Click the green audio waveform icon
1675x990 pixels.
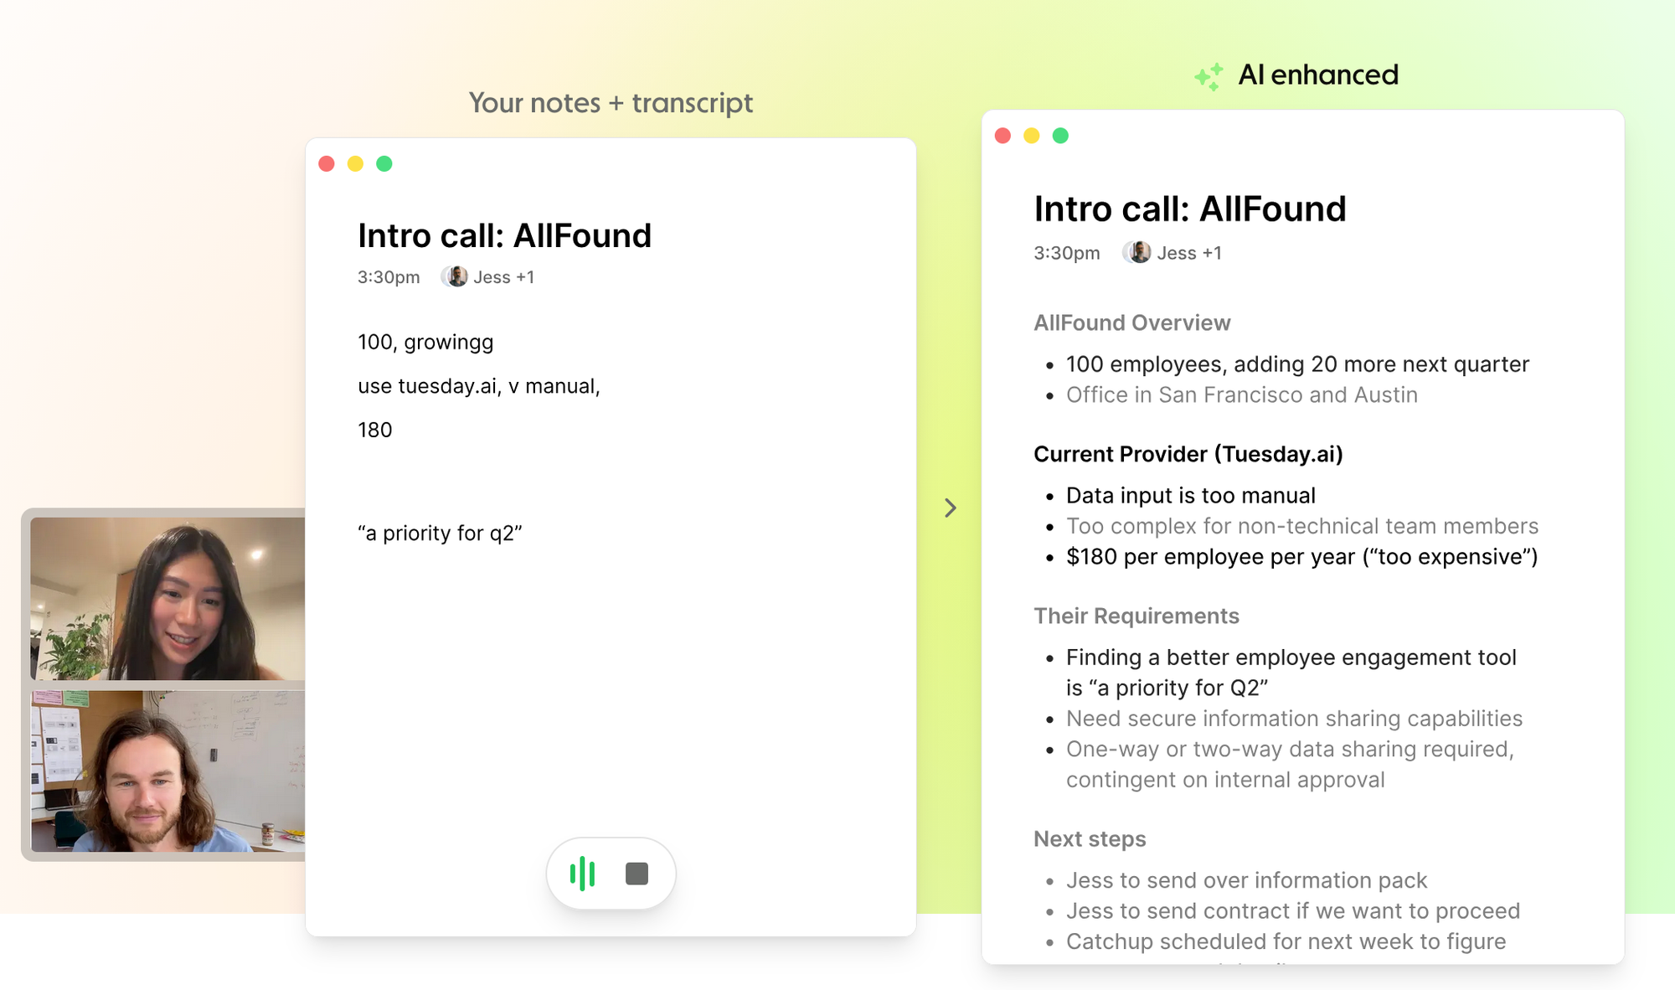582,874
